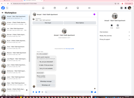The image size is (134, 98).
Task: Open Daniela 2 Beds 2 Baths conversation
Action: coord(14,90)
